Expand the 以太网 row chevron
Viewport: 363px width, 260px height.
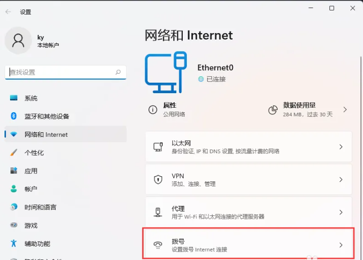[341, 147]
